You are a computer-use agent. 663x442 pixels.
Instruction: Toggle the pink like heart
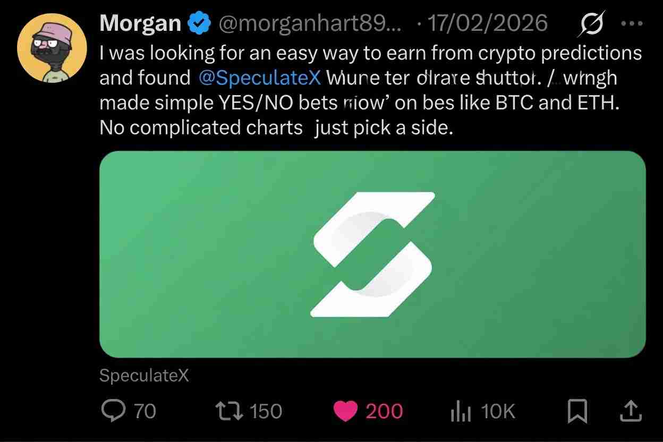345,411
